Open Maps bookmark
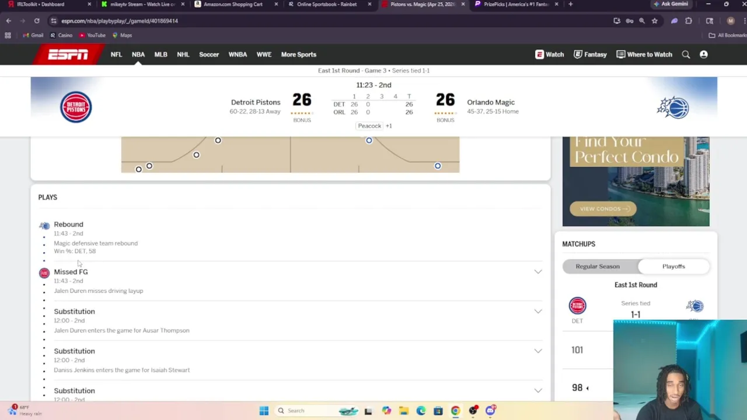 tap(122, 35)
